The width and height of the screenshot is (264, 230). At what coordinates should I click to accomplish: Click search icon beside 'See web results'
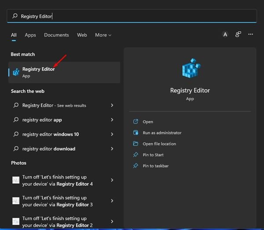pyautogui.click(x=16, y=105)
